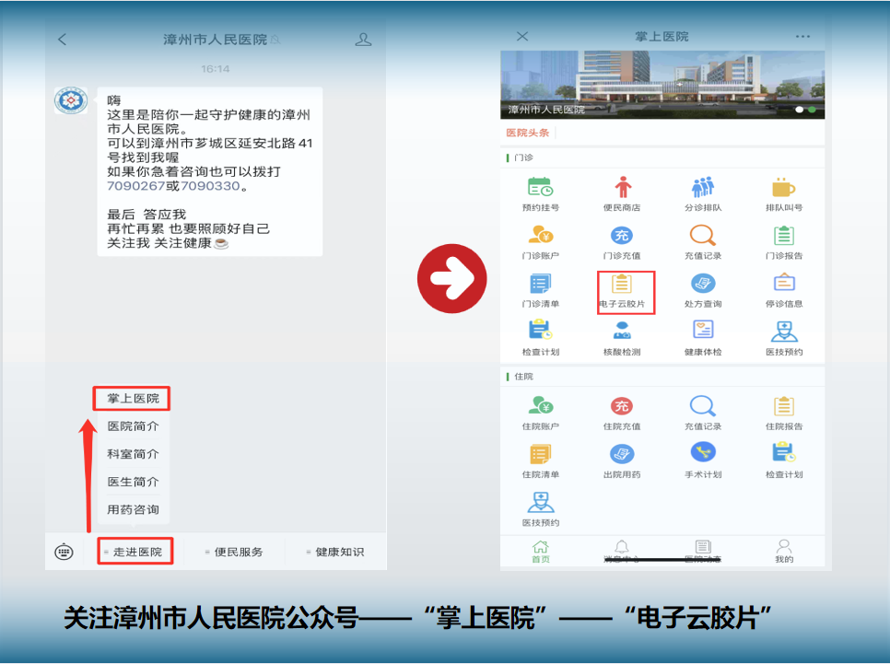
Task: Tap the keyboard switch icon near 走进医院
Action: coord(63,551)
